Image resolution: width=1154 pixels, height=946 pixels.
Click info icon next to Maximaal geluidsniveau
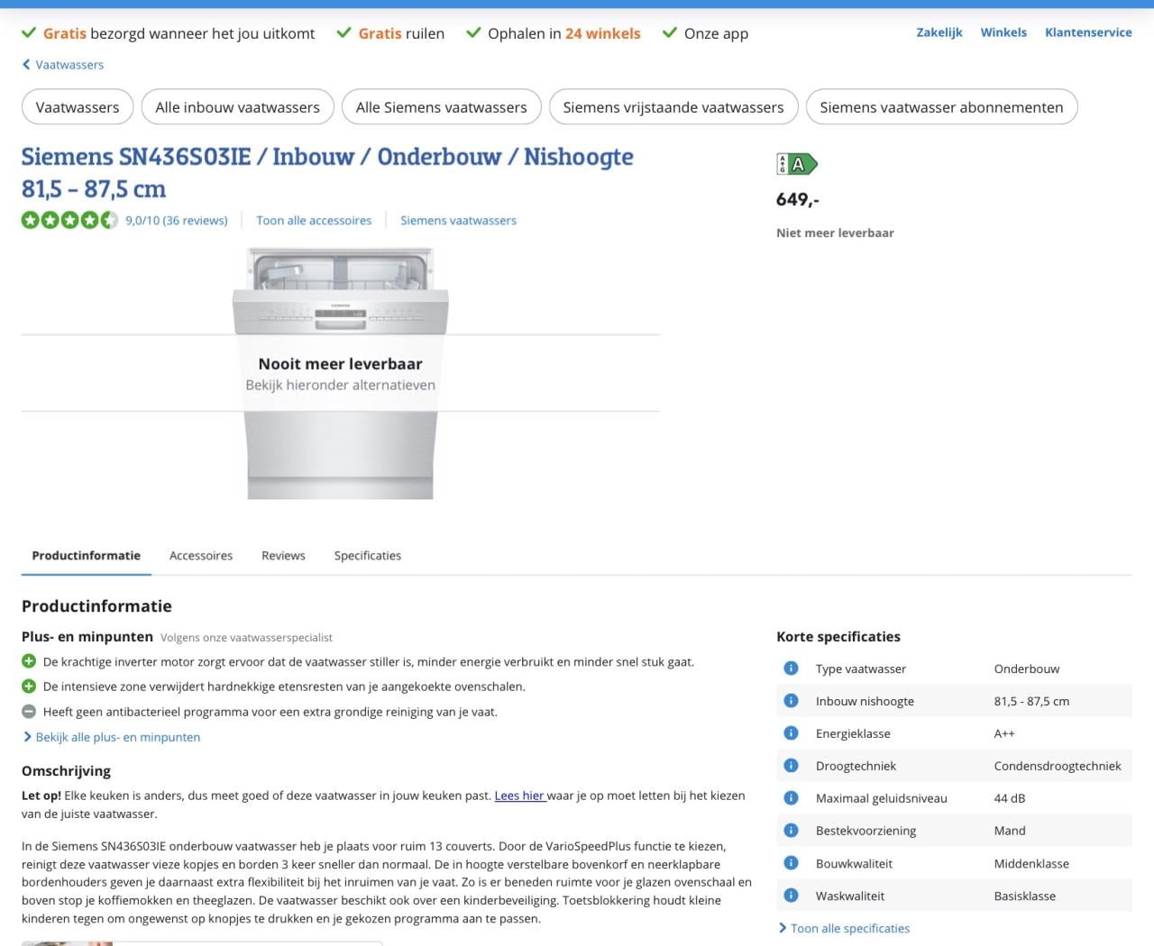tap(791, 798)
